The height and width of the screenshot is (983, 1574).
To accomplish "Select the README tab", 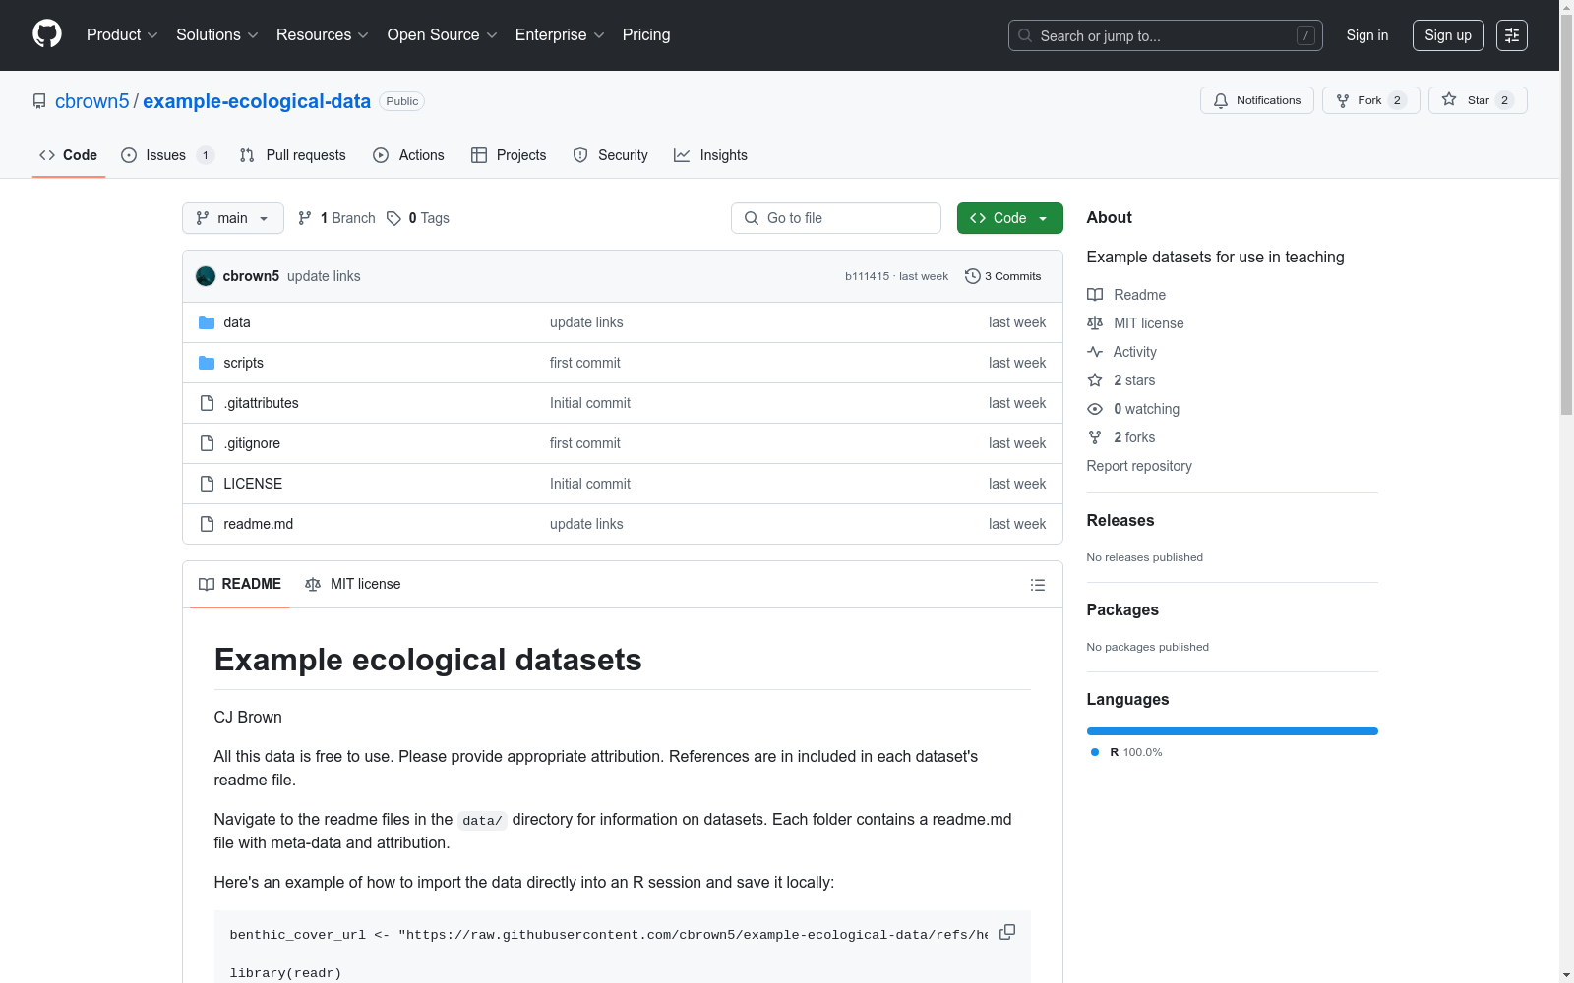I will (240, 584).
